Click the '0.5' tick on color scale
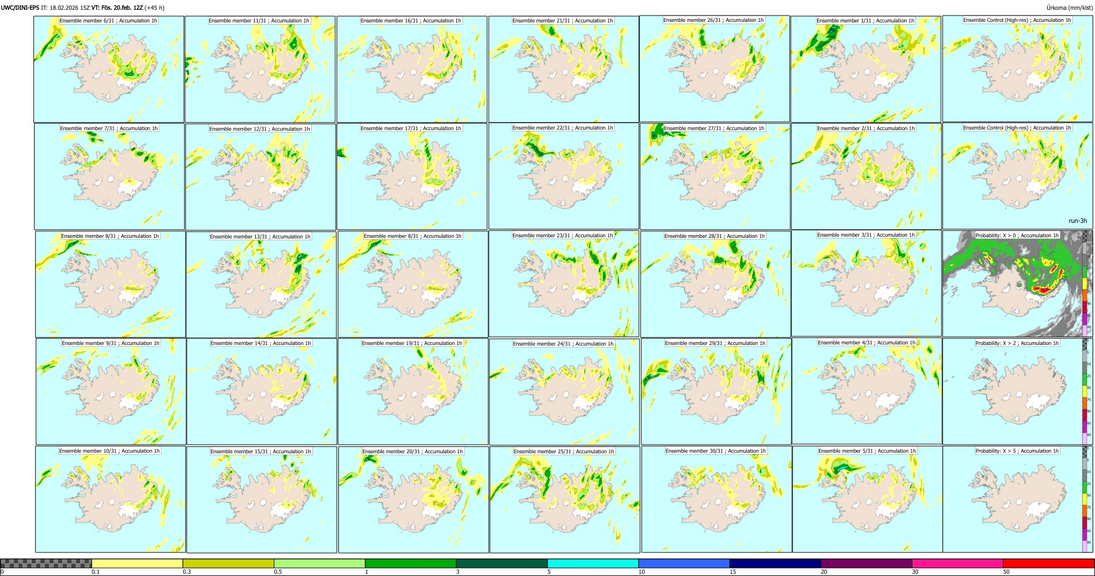 coord(278,572)
